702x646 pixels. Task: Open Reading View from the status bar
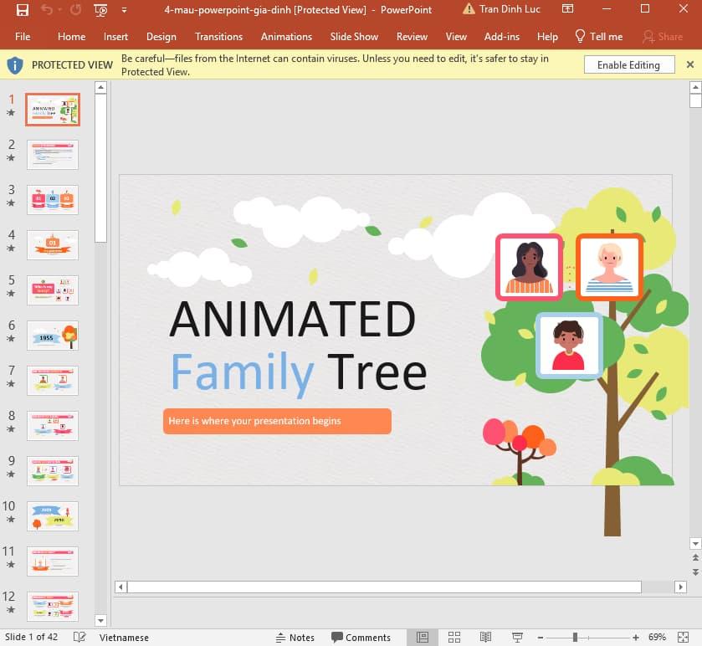(486, 637)
